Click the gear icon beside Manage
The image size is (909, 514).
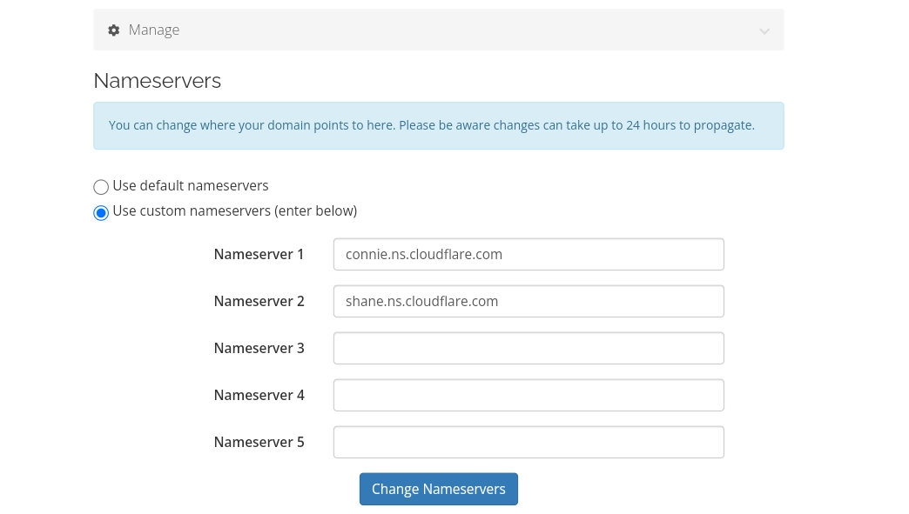113,30
